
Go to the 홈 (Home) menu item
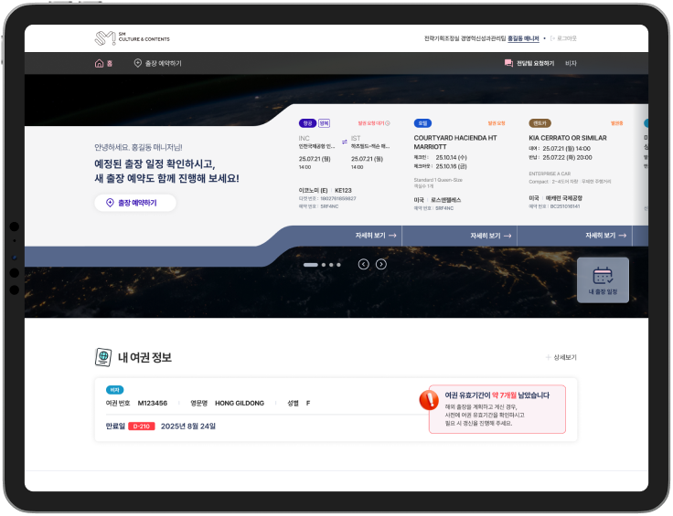[103, 64]
